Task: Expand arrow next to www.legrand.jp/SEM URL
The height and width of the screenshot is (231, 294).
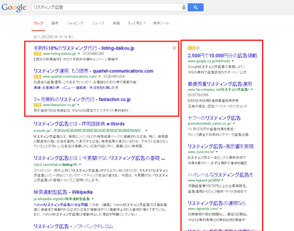Action: pos(222,180)
